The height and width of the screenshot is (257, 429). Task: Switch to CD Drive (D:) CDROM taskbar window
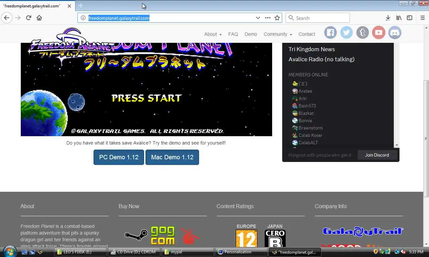[134, 252]
